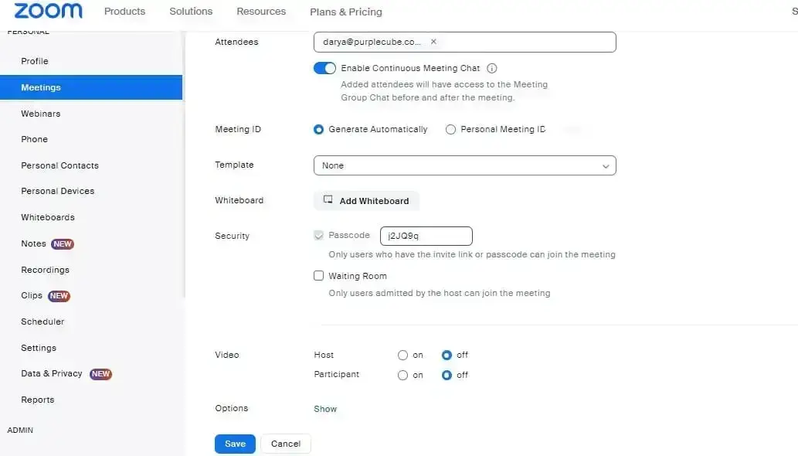Click NEW badge next to Clips
This screenshot has width=798, height=456.
tap(59, 296)
